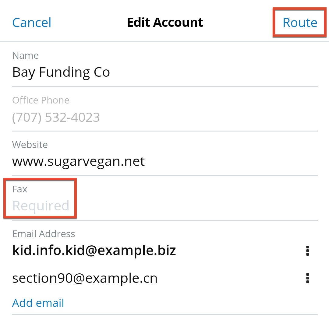Click the Edit Account title
Image resolution: width=329 pixels, height=316 pixels.
coord(165,23)
